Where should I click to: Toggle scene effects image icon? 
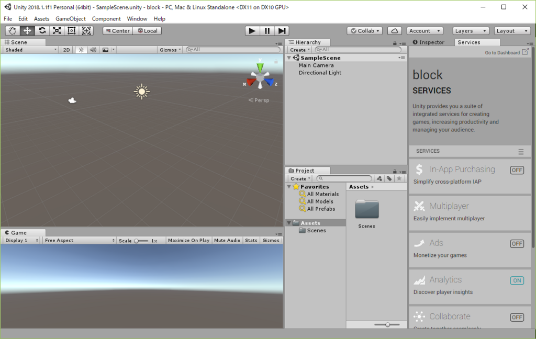pos(105,50)
